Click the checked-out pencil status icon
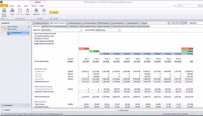The width and height of the screenshot is (203, 116). 2,114
